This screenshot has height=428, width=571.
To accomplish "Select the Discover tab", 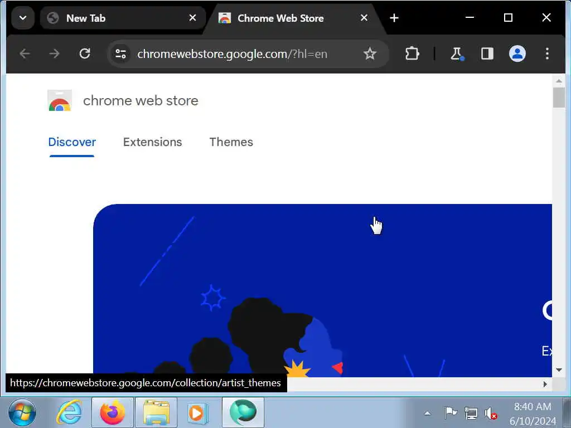I will 72,142.
